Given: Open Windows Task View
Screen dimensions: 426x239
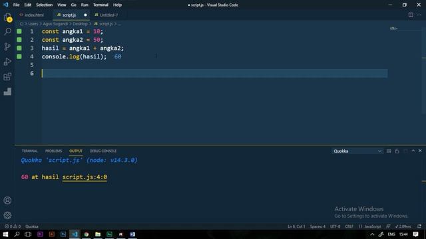Looking at the screenshot, I should coord(28,234).
